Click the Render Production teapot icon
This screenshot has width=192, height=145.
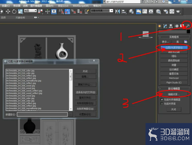point(178,11)
